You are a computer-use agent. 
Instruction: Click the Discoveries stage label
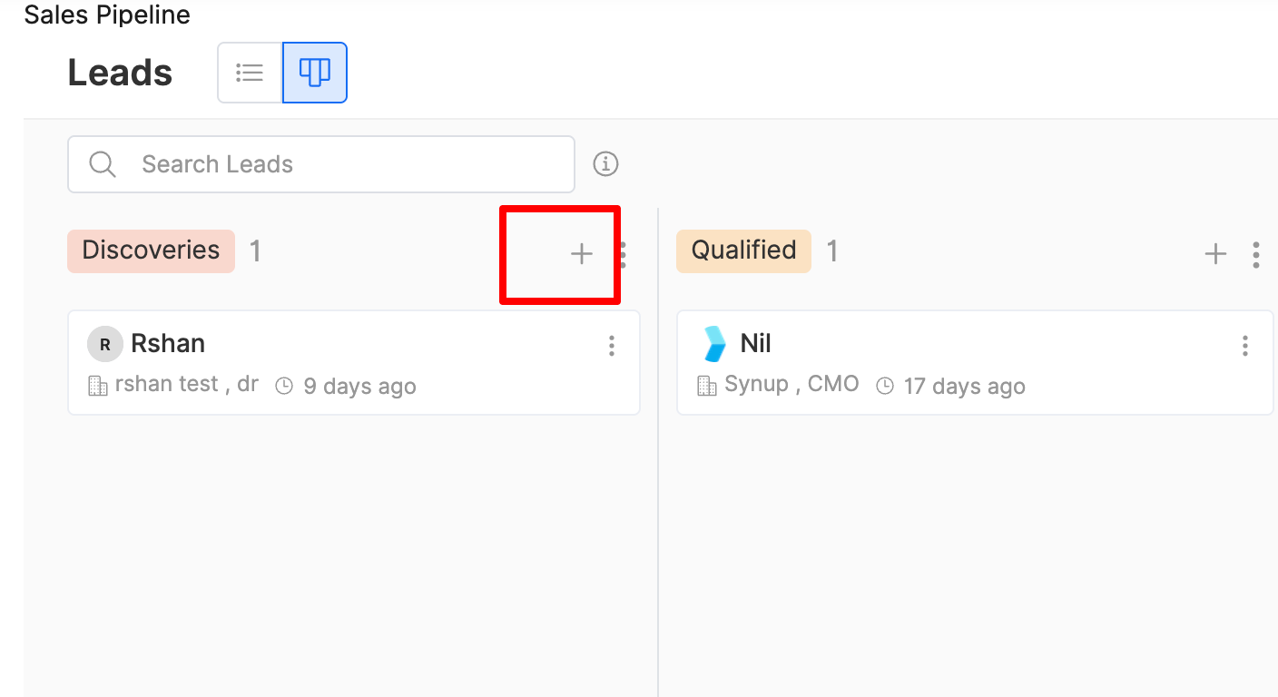point(151,250)
